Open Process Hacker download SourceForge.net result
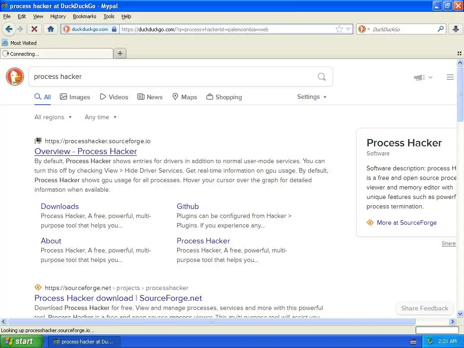Screen dimensions: 464x348 click(118, 298)
